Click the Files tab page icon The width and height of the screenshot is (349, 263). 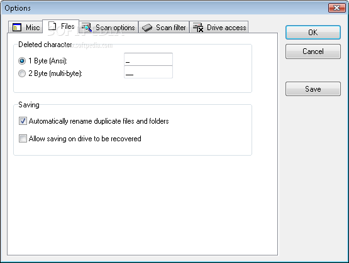click(x=52, y=26)
